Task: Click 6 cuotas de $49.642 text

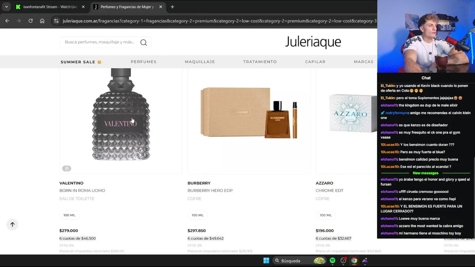Action: coord(206,238)
